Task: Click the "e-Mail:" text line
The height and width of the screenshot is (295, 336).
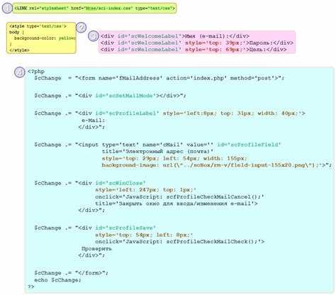Action: pos(94,120)
